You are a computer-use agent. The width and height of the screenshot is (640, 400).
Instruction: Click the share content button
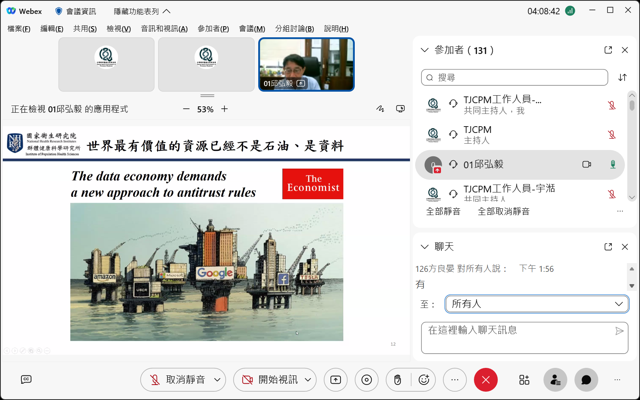click(336, 380)
